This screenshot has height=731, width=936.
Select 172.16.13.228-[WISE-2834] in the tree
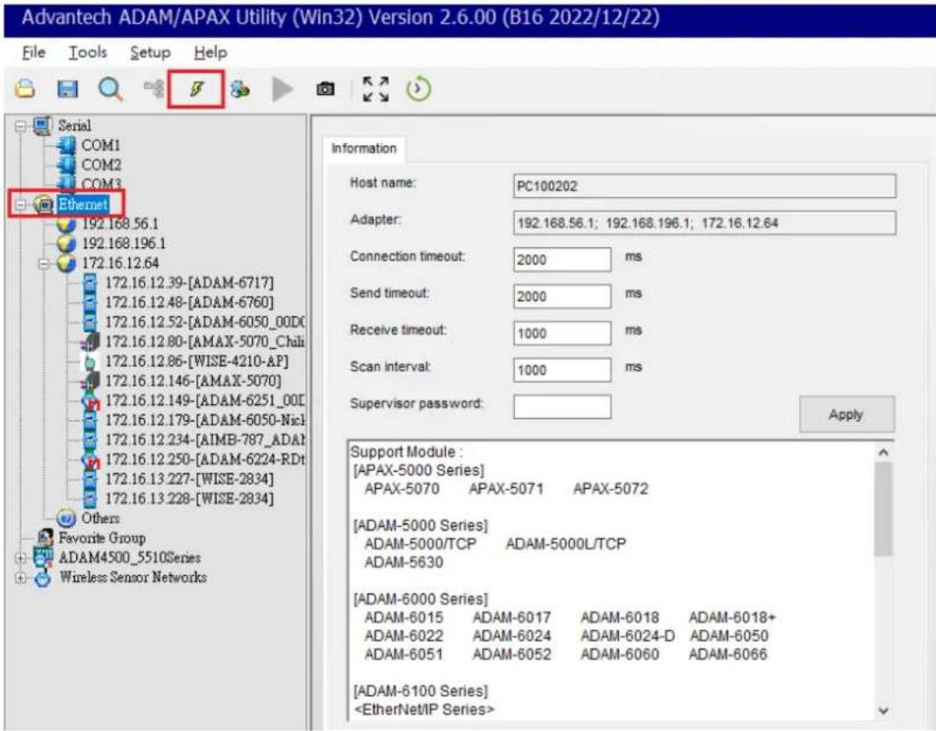pos(189,499)
